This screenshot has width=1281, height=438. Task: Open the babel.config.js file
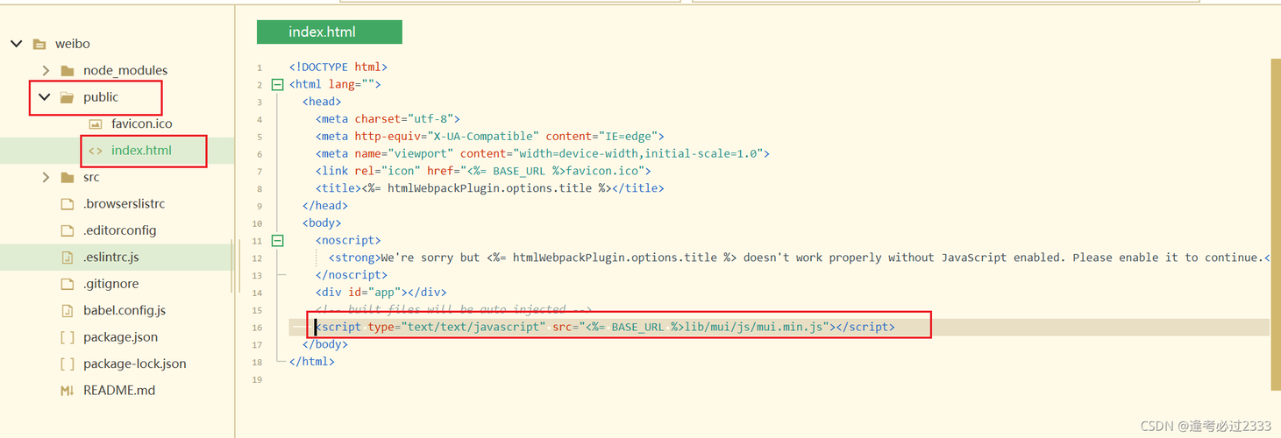point(125,310)
